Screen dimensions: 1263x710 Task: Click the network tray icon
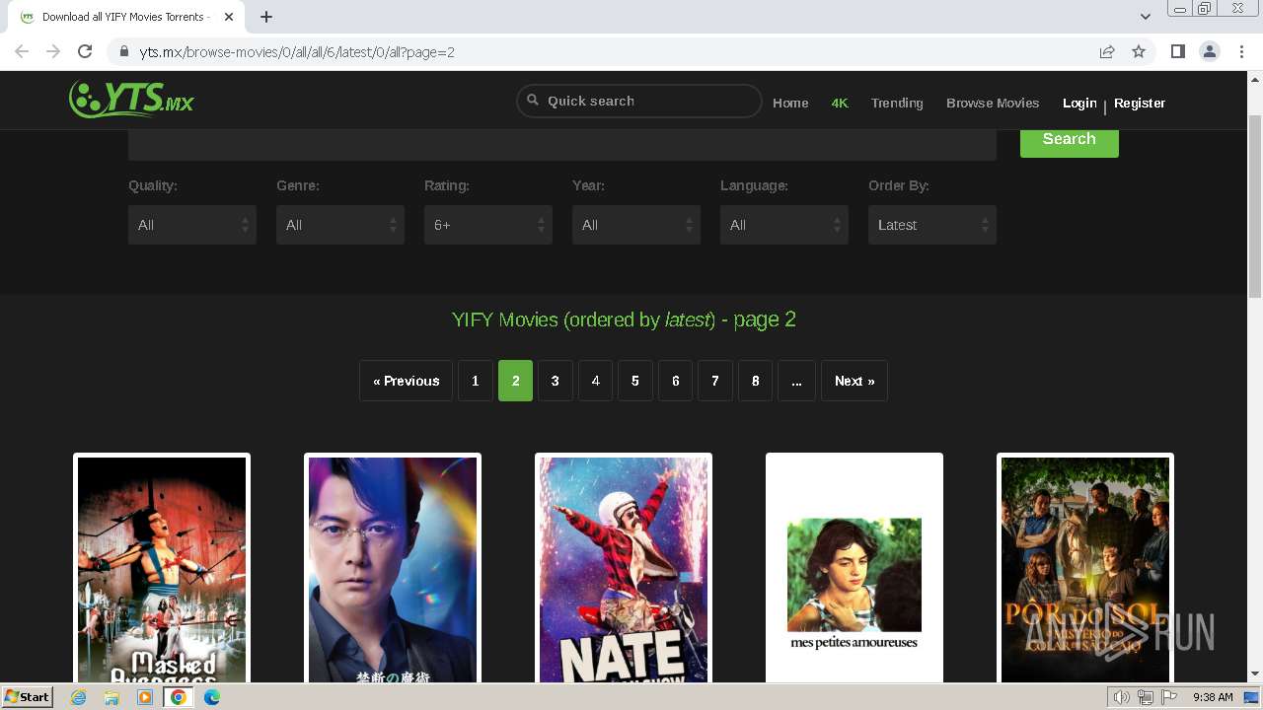1146,697
